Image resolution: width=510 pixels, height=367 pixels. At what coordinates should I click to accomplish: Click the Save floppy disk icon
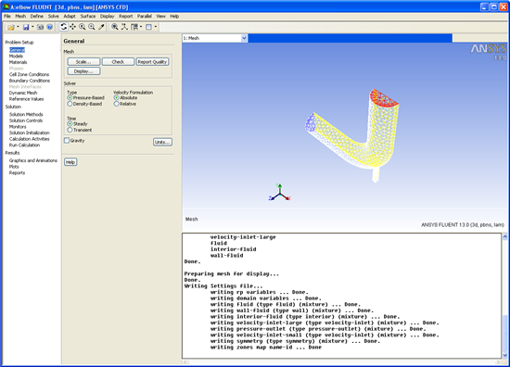tap(26, 27)
